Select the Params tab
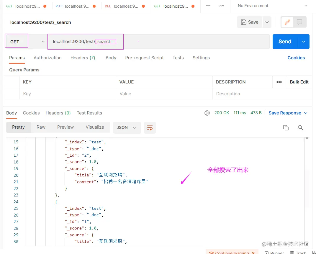 pos(17,58)
